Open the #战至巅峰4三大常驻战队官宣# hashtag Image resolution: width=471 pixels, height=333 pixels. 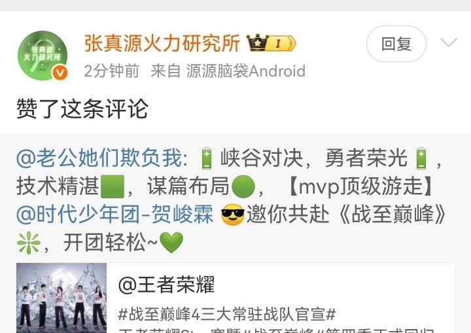[x=227, y=315]
